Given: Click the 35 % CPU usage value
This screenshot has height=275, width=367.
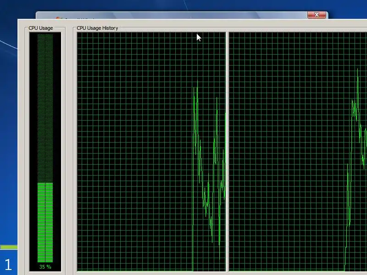Looking at the screenshot, I should (x=45, y=267).
